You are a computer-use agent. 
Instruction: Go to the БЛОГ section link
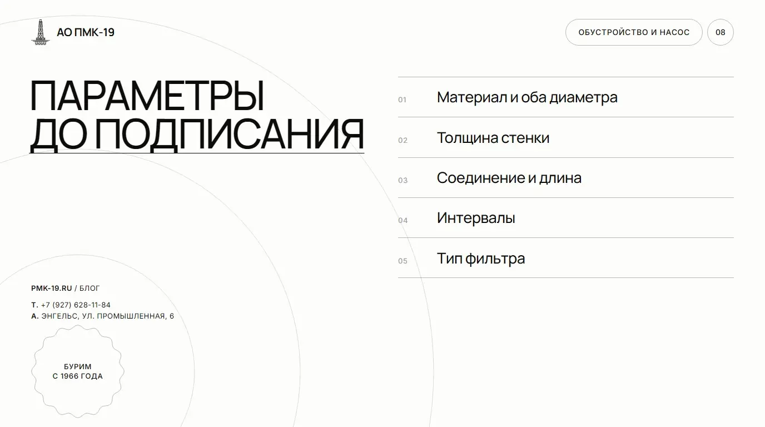[90, 288]
